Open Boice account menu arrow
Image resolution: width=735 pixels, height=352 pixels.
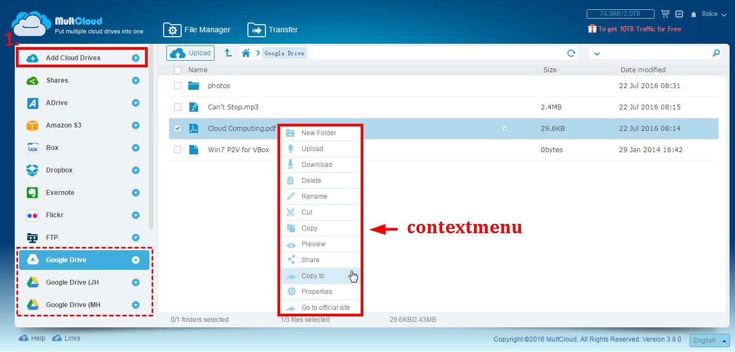[x=724, y=14]
